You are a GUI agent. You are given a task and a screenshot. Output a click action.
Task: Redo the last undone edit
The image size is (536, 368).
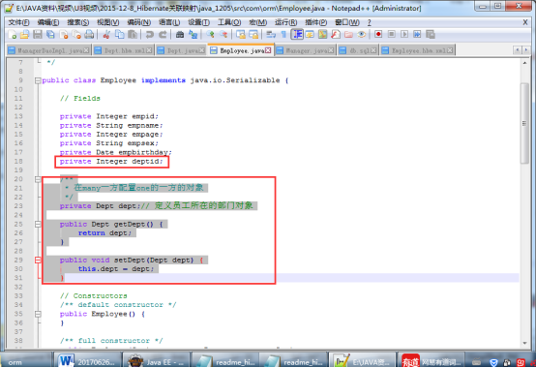pyautogui.click(x=163, y=34)
